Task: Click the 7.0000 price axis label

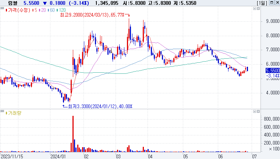Action: [273, 49]
